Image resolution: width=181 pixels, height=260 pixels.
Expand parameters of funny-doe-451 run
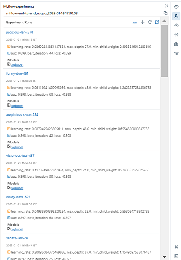tap(9, 88)
